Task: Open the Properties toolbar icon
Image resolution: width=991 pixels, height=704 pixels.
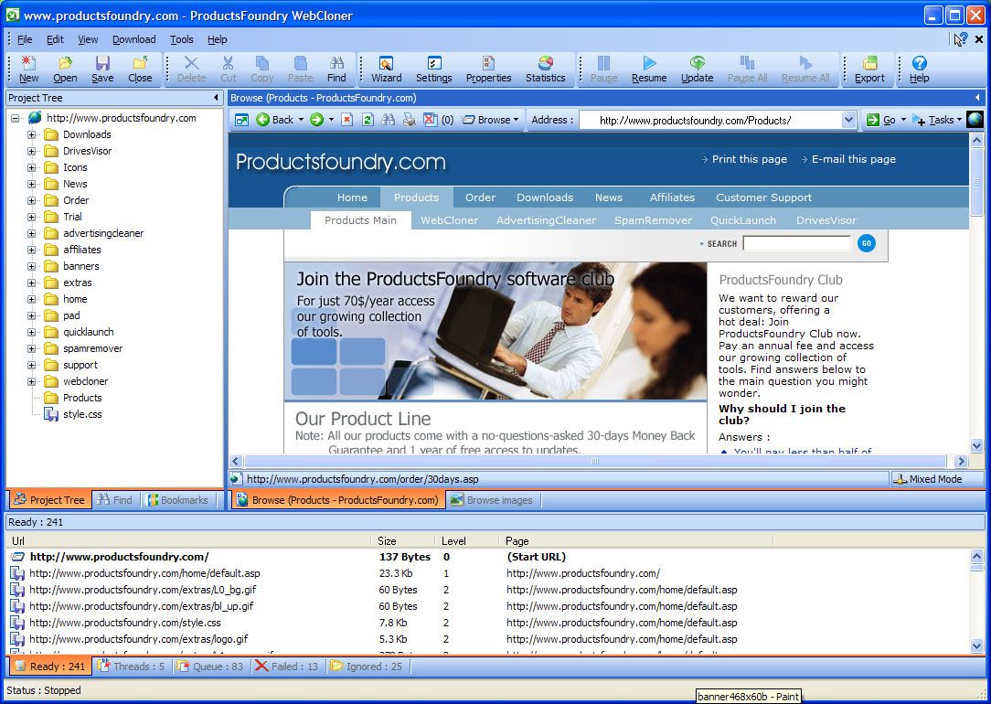Action: (488, 69)
